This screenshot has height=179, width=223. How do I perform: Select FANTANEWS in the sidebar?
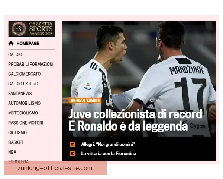[x=20, y=94]
